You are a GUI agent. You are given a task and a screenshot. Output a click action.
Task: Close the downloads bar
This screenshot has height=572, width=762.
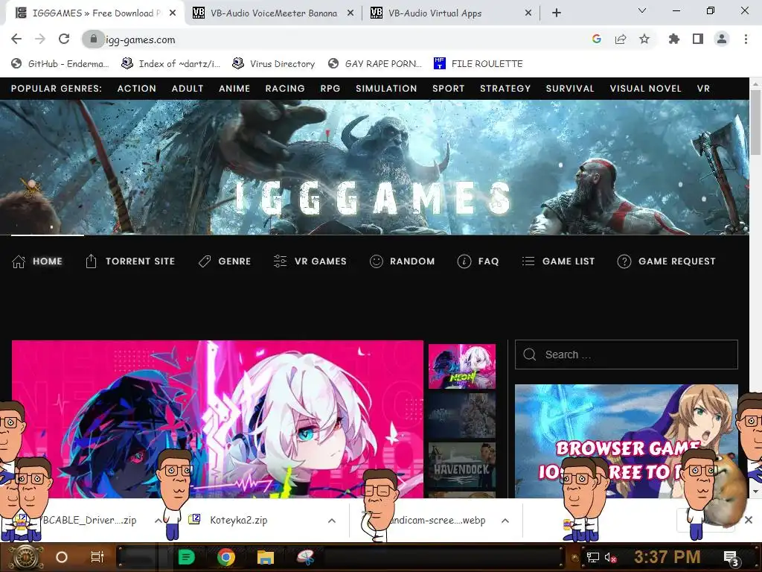coord(749,520)
